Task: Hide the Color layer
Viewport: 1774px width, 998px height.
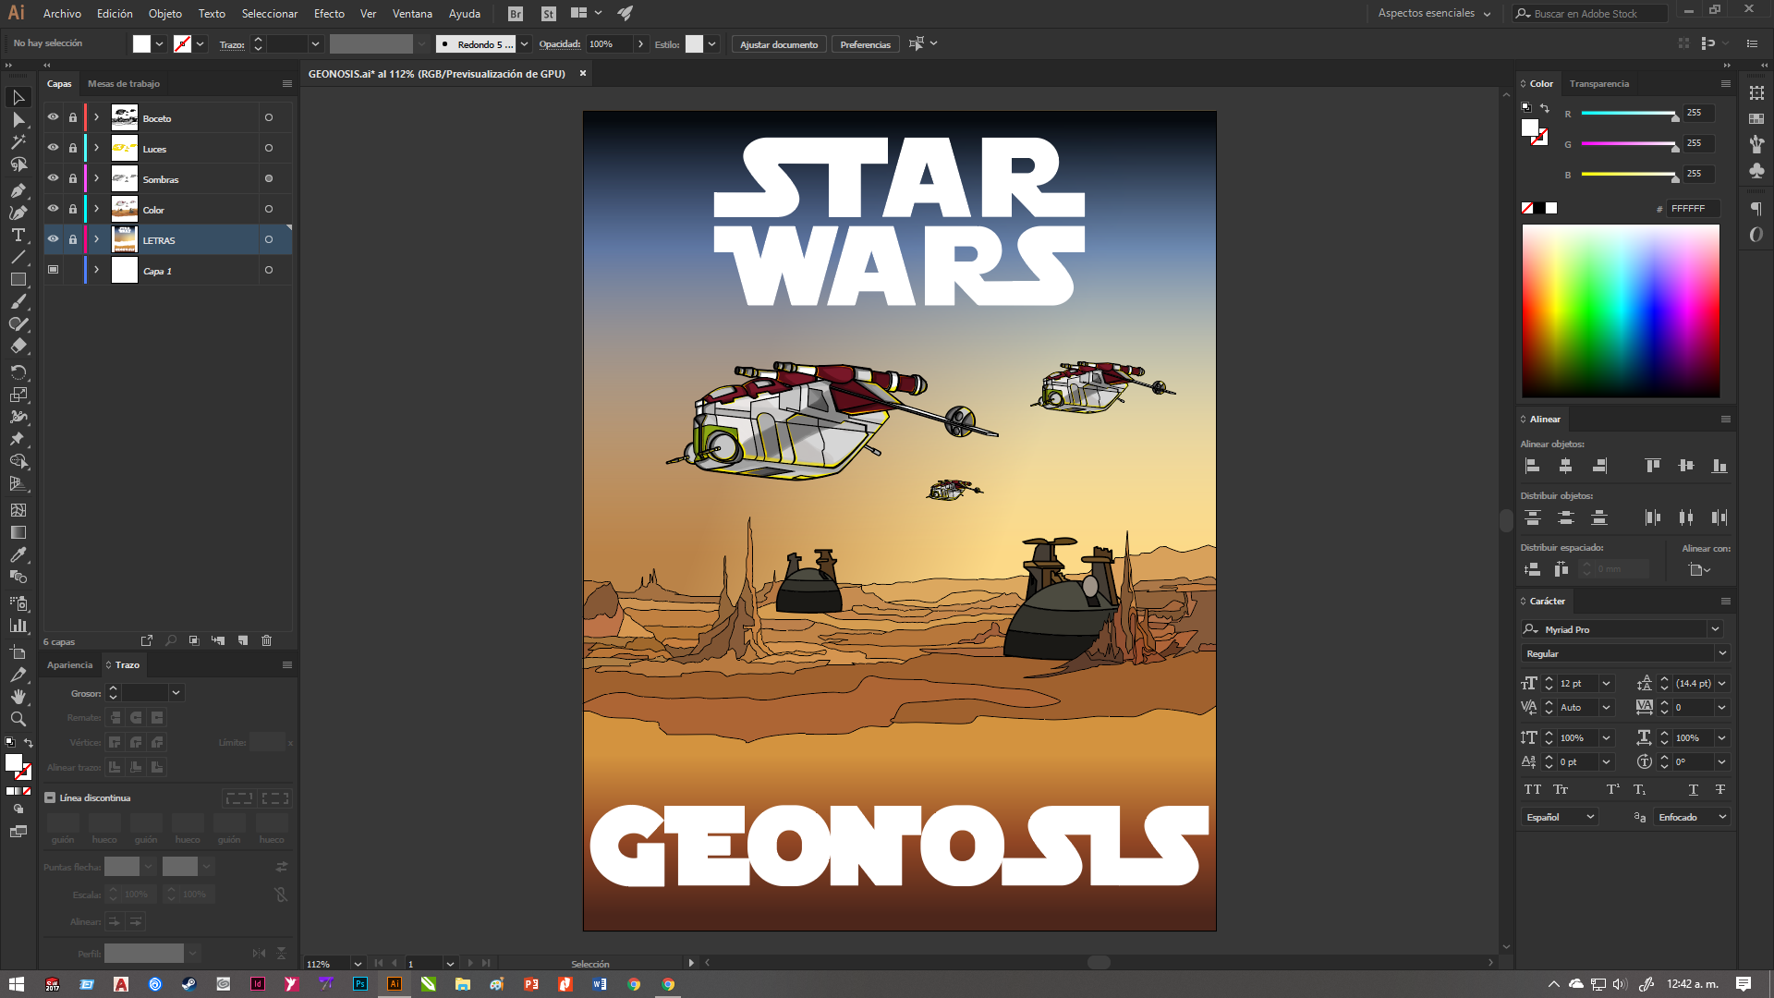Action: [x=53, y=209]
